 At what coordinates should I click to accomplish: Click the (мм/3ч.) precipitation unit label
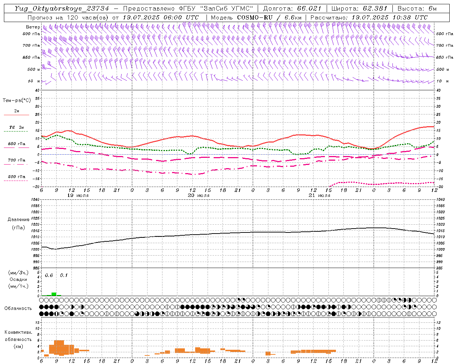pyautogui.click(x=18, y=273)
